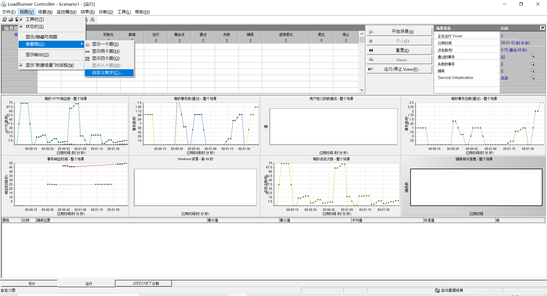Click the Open Scenario folder icon
The image size is (547, 296).
11,20
